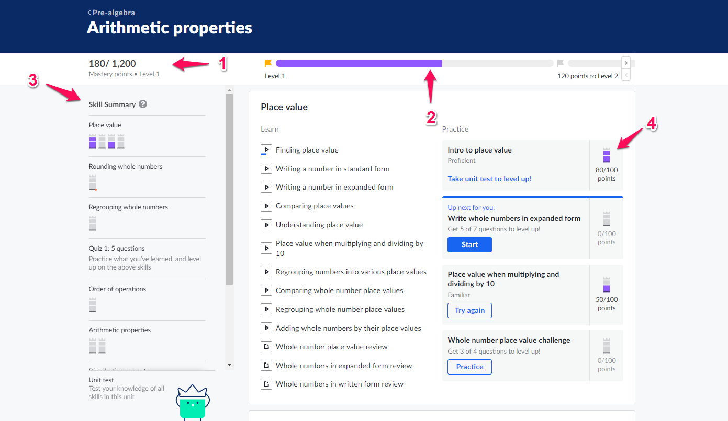The width and height of the screenshot is (728, 421).
Task: Click the Skill Summary help question-mark icon
Action: pyautogui.click(x=143, y=104)
